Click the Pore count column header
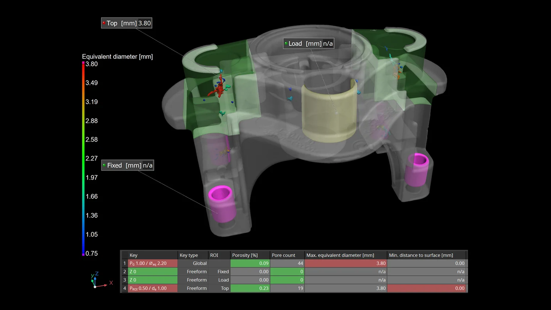This screenshot has height=310, width=551. click(x=283, y=255)
